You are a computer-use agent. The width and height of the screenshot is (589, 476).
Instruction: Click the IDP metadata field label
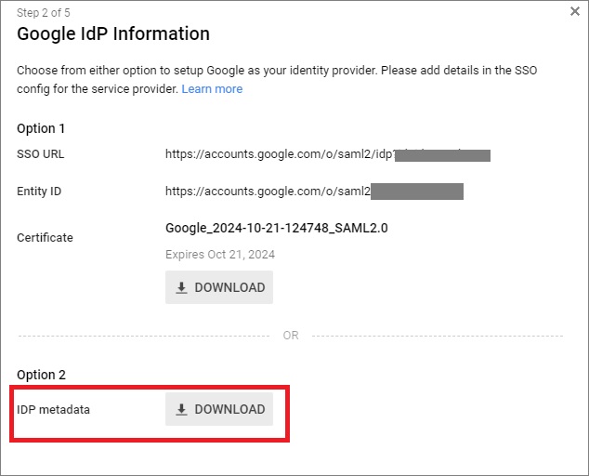[x=54, y=410]
